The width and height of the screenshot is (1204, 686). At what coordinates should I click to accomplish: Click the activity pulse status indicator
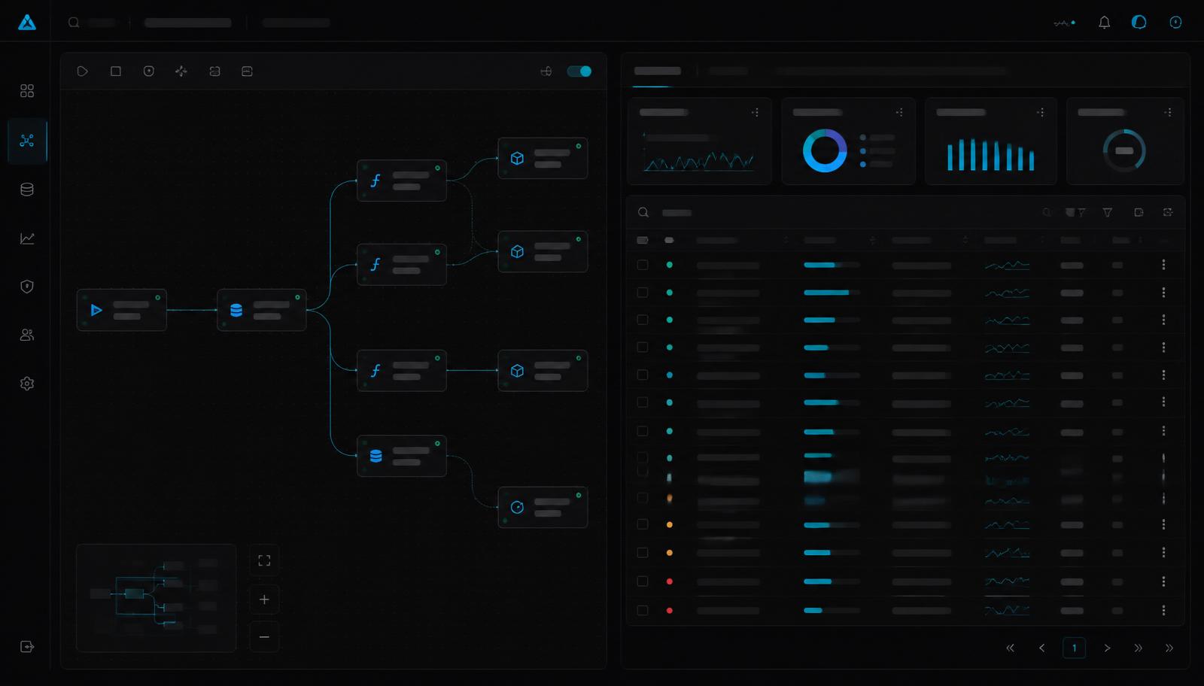pyautogui.click(x=1064, y=23)
